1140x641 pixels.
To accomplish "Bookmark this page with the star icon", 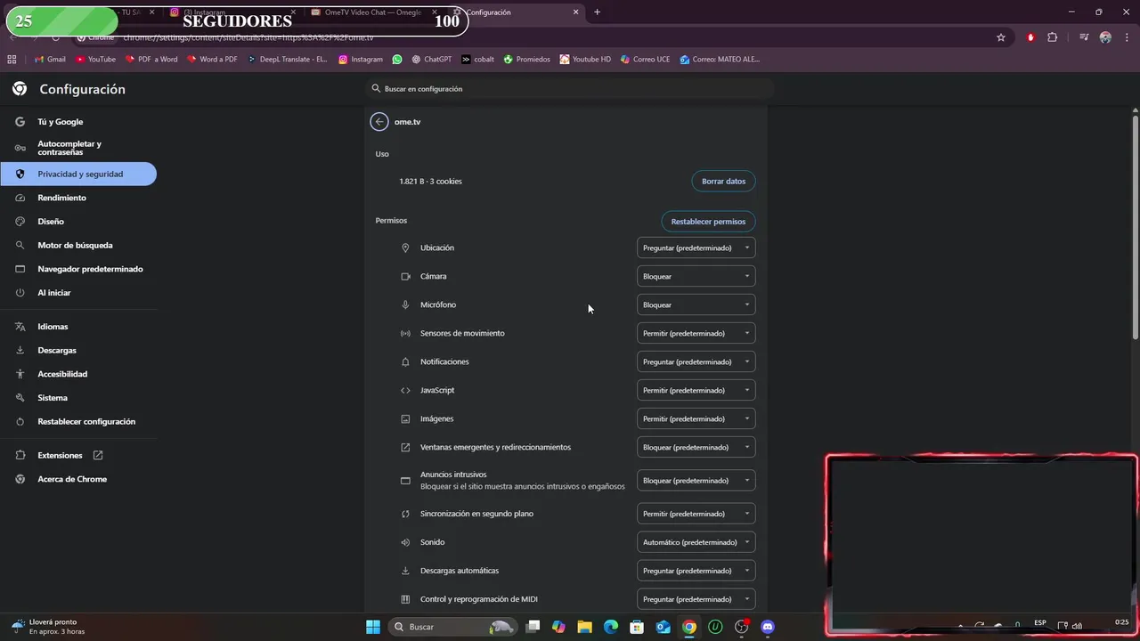I will (x=1001, y=37).
